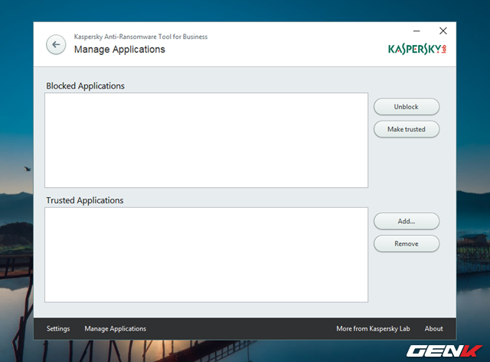Click the Blocked Applications section label

pyautogui.click(x=85, y=86)
